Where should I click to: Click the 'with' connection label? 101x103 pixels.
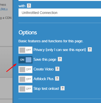[22, 6]
